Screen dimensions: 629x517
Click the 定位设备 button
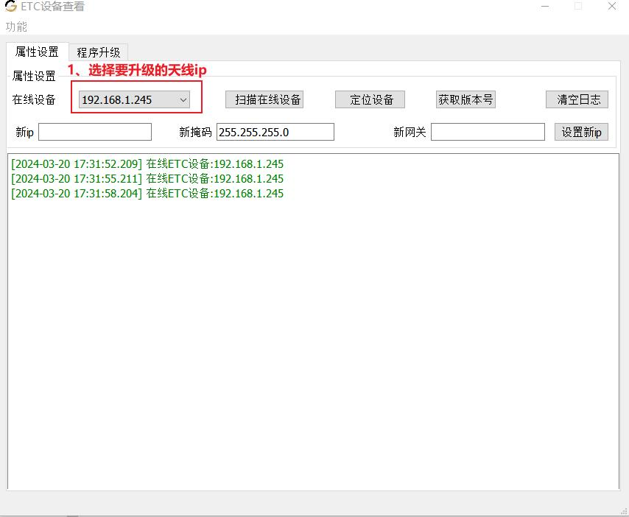370,99
